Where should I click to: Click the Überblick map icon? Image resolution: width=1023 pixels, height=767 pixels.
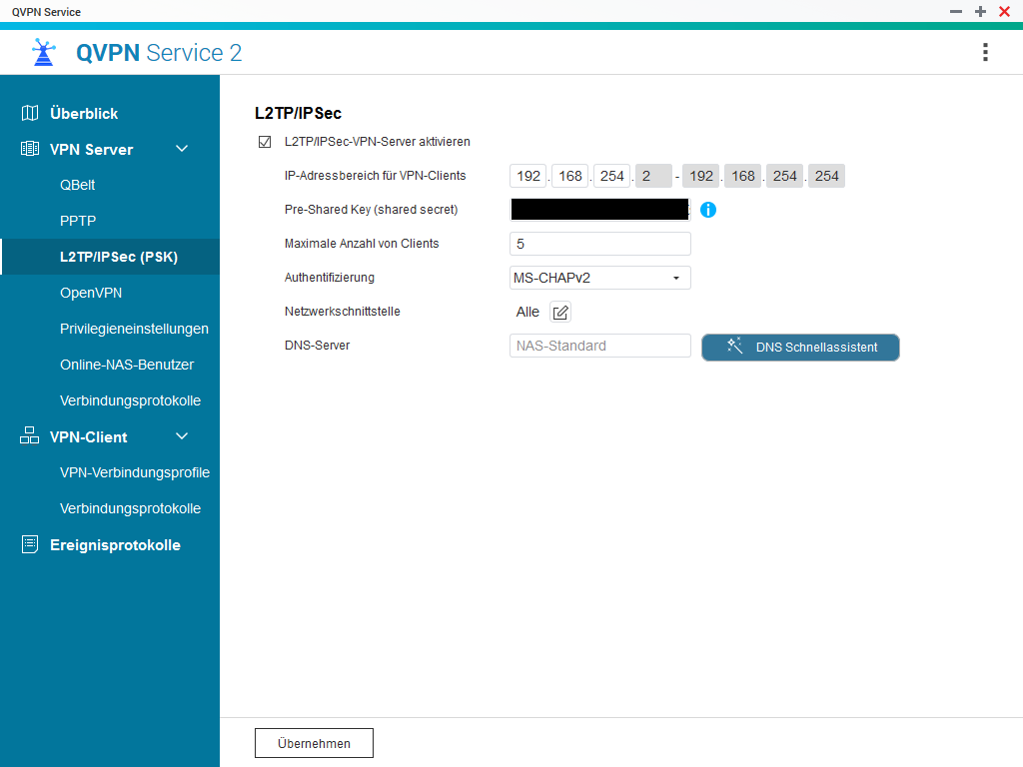click(30, 113)
